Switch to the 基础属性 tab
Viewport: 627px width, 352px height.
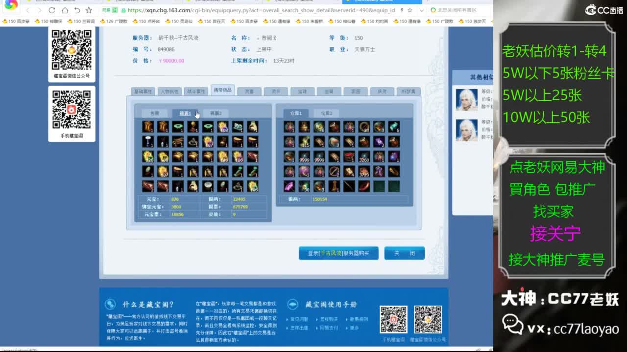[143, 91]
